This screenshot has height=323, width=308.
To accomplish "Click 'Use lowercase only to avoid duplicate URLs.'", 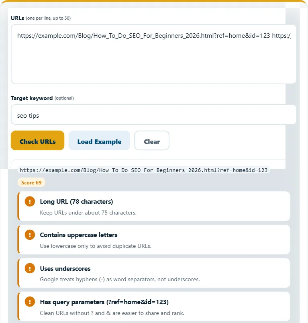I will pos(96,246).
